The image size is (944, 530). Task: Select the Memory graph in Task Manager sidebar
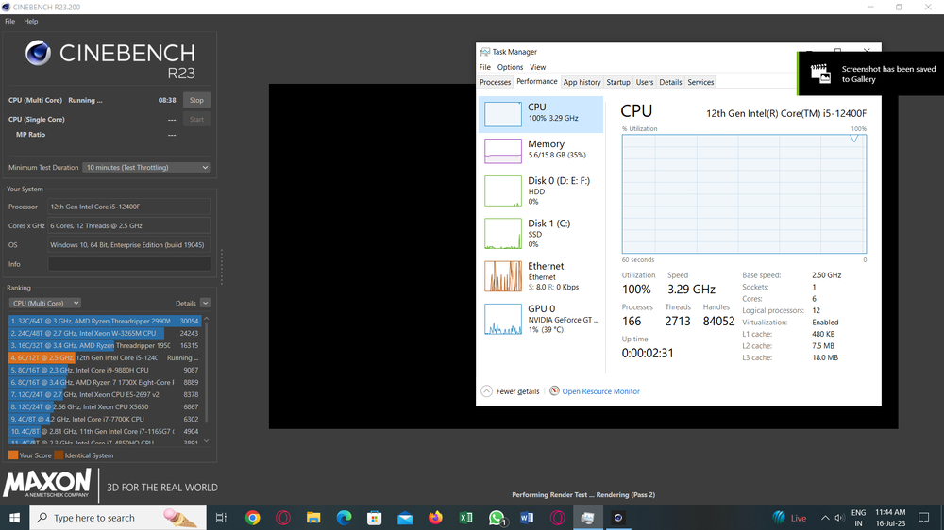[503, 150]
